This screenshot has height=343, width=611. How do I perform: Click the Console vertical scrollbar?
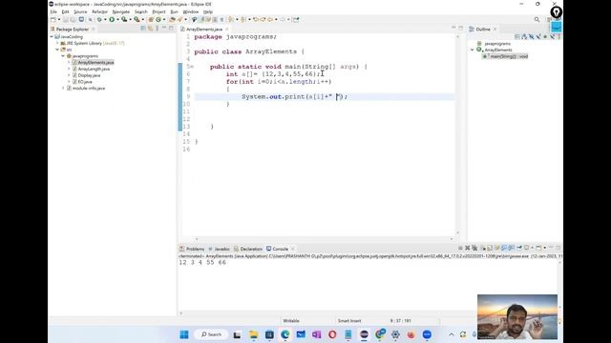(x=560, y=286)
